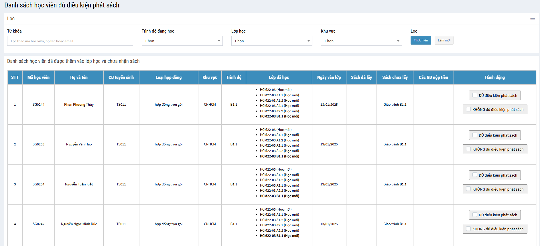Click the Làm mới reset button
This screenshot has height=246, width=540.
point(444,40)
